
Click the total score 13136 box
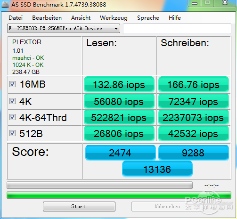(x=157, y=169)
